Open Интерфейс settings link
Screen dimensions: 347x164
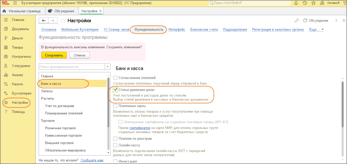pyautogui.click(x=177, y=30)
